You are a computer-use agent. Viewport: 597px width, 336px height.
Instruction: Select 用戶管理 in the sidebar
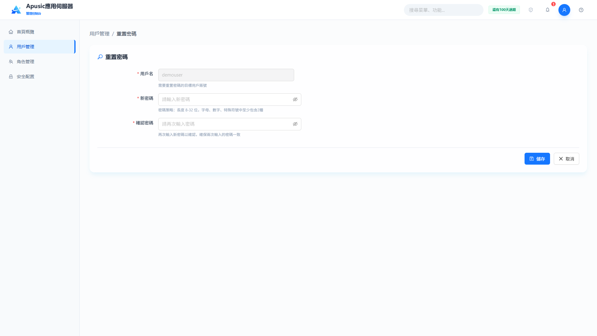point(39,47)
